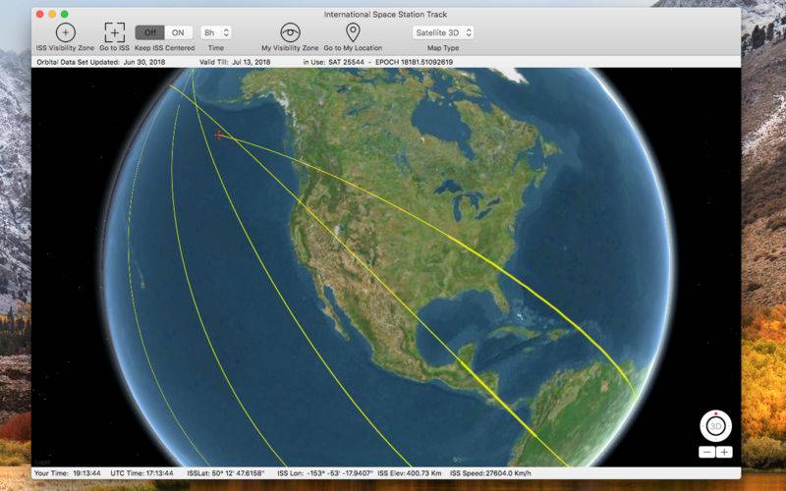Viewport: 786px width, 491px height.
Task: Click the Valid Till Jul 13, 2018 text
Action: (x=235, y=62)
